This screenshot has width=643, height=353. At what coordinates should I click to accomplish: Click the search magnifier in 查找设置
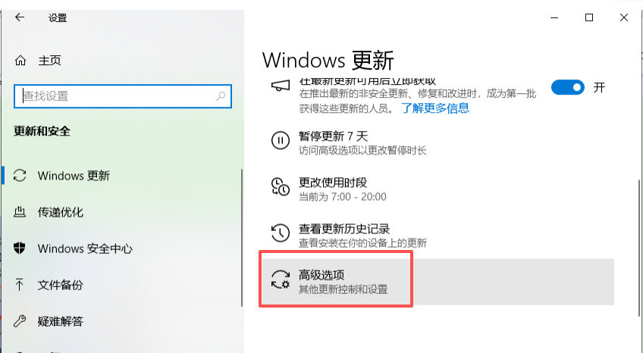coord(221,96)
